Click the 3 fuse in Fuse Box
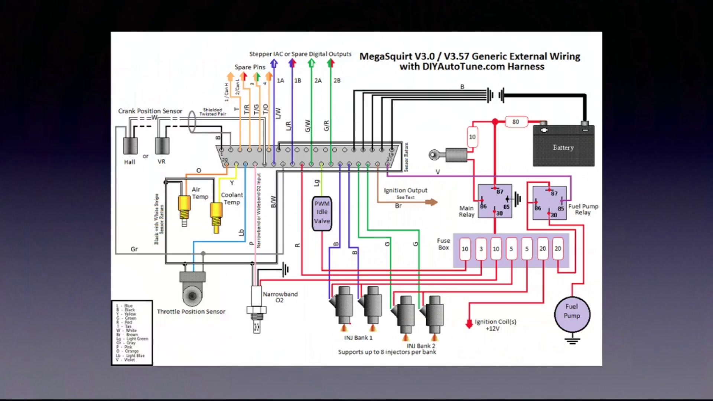This screenshot has width=713, height=401. 481,249
